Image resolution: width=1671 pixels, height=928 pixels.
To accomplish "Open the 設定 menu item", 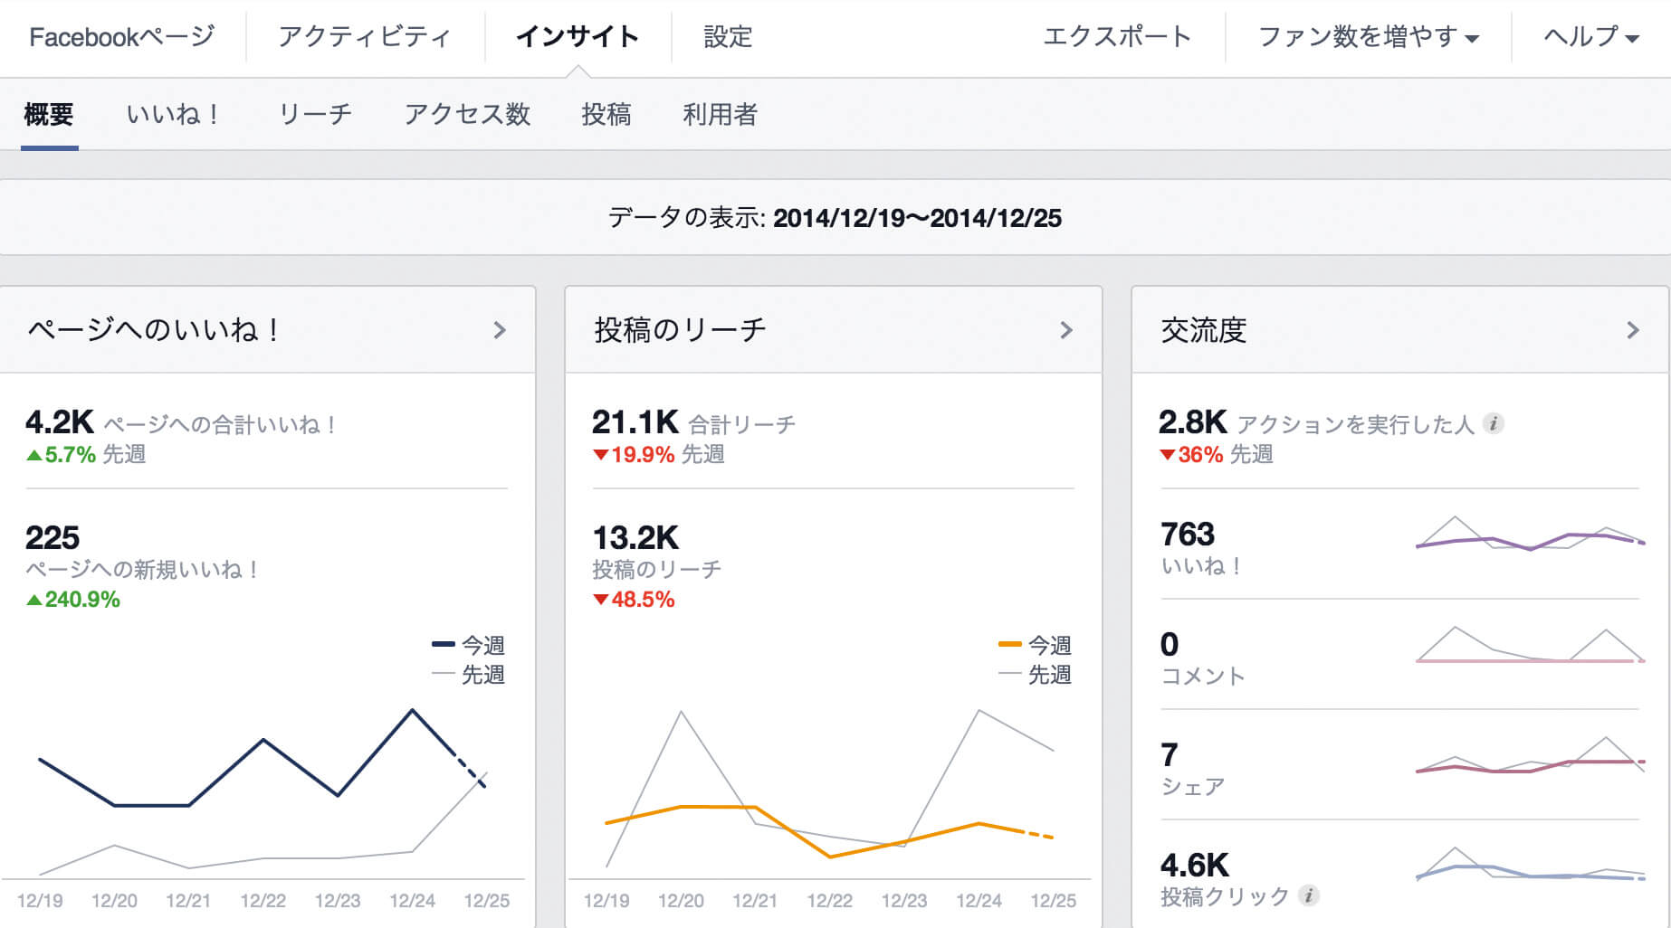I will click(x=728, y=37).
